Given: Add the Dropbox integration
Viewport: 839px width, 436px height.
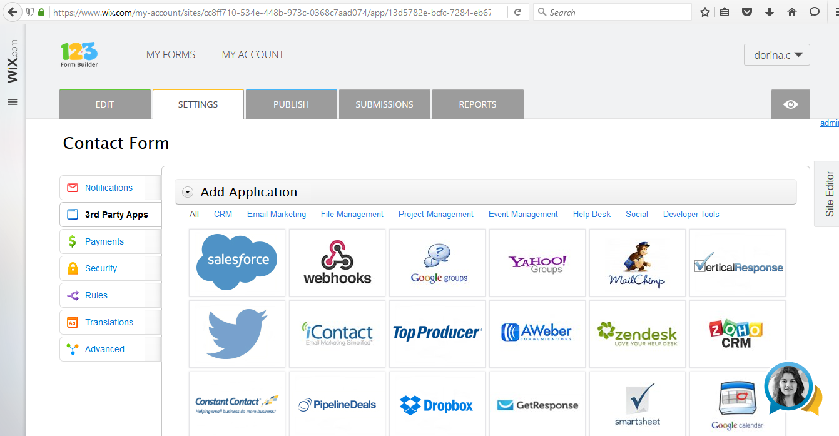Looking at the screenshot, I should [x=437, y=404].
